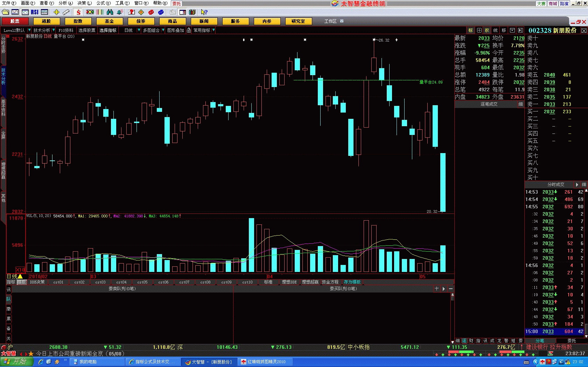This screenshot has width=588, height=367.
Task: Click the stacked books toolbar icon
Action: (192, 12)
